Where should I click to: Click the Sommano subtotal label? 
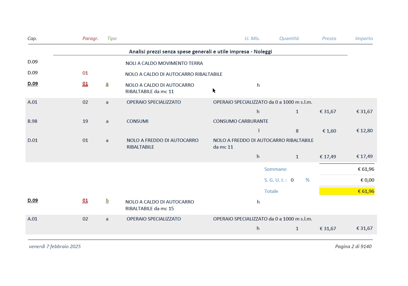(275, 169)
